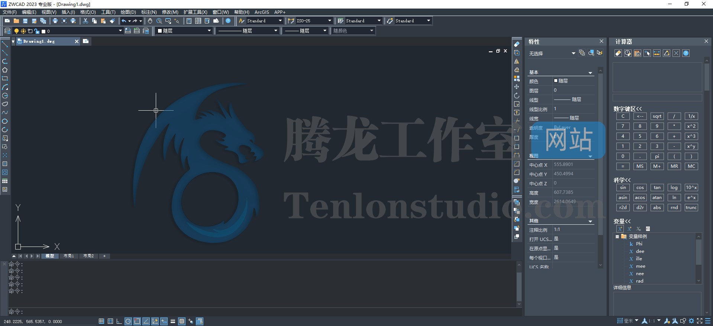713x326 pixels.
Task: Click the calculator Get Coordinates icon
Action: pyautogui.click(x=647, y=53)
